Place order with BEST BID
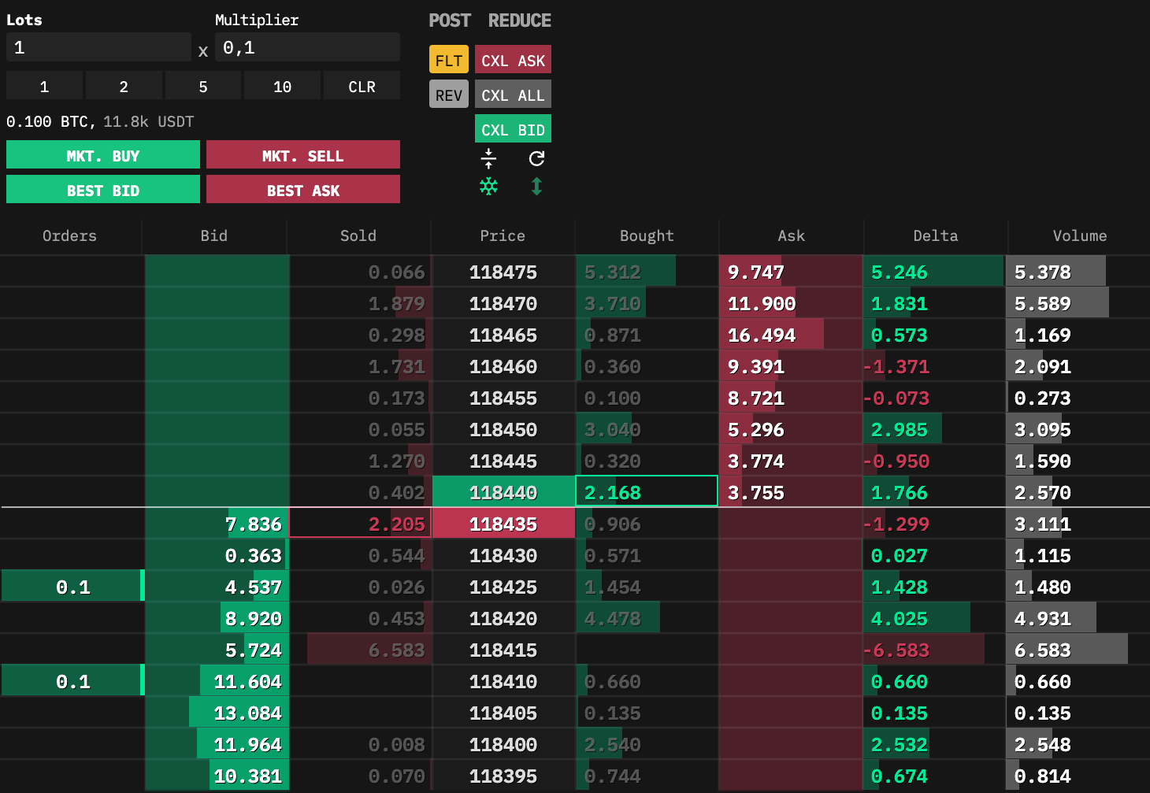1150x793 pixels. tap(103, 191)
